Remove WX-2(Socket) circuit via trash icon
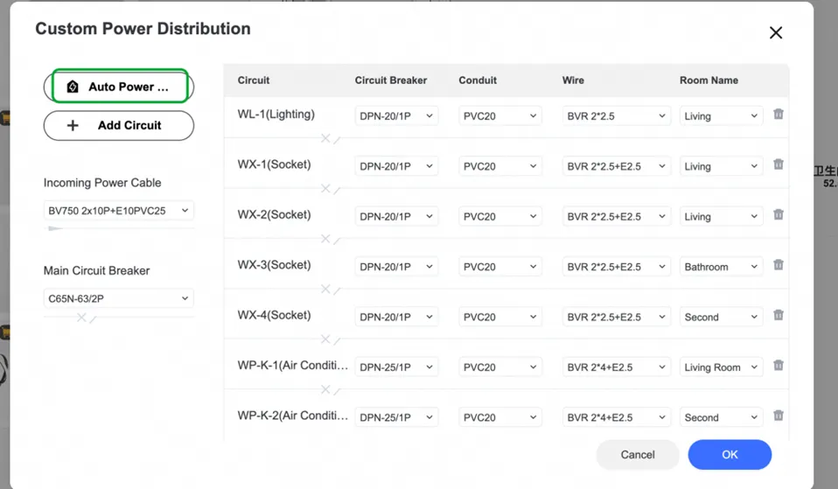 click(x=779, y=215)
